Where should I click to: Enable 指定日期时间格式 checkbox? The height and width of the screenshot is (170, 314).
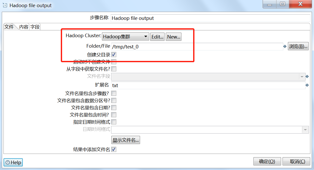[x=114, y=122]
